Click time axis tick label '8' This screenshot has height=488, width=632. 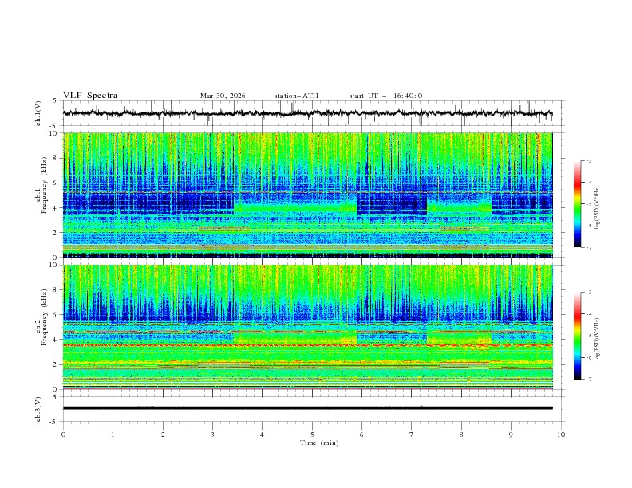click(461, 435)
